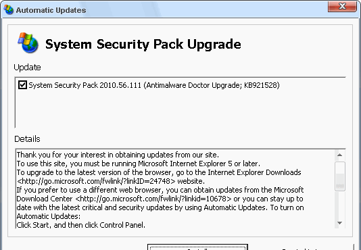This screenshot has height=250, width=361.
Task: Click the 'Click Start, and then click Control Panel' line
Action: pyautogui.click(x=81, y=225)
